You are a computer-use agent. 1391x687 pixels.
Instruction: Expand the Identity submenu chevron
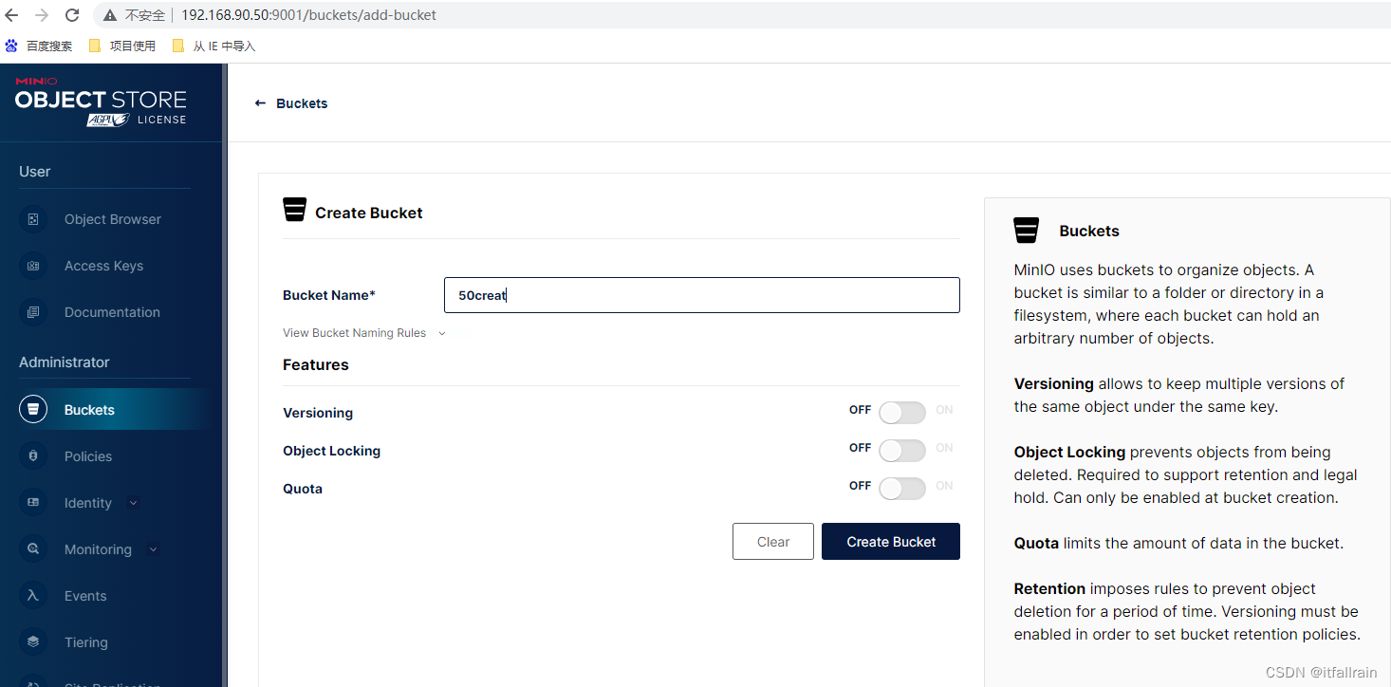click(133, 503)
